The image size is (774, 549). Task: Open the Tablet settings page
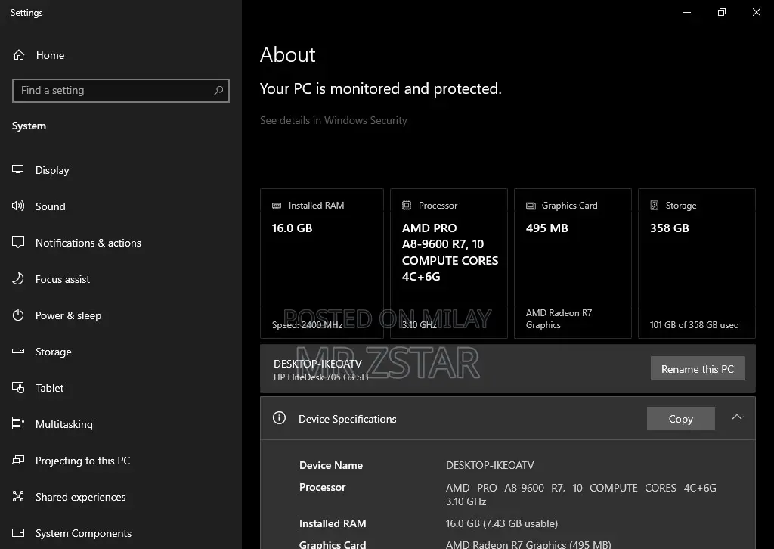point(50,388)
